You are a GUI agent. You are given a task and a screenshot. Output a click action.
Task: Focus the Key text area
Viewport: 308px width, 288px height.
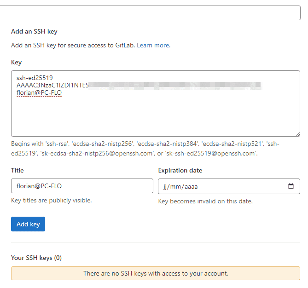point(155,115)
